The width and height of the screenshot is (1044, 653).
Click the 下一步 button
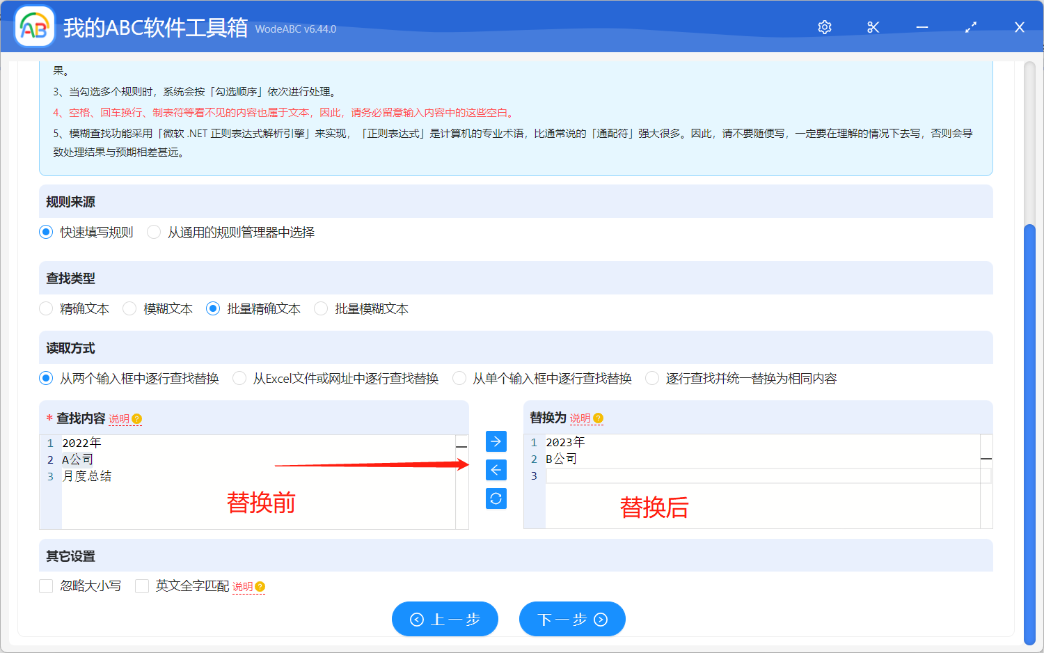point(572,619)
